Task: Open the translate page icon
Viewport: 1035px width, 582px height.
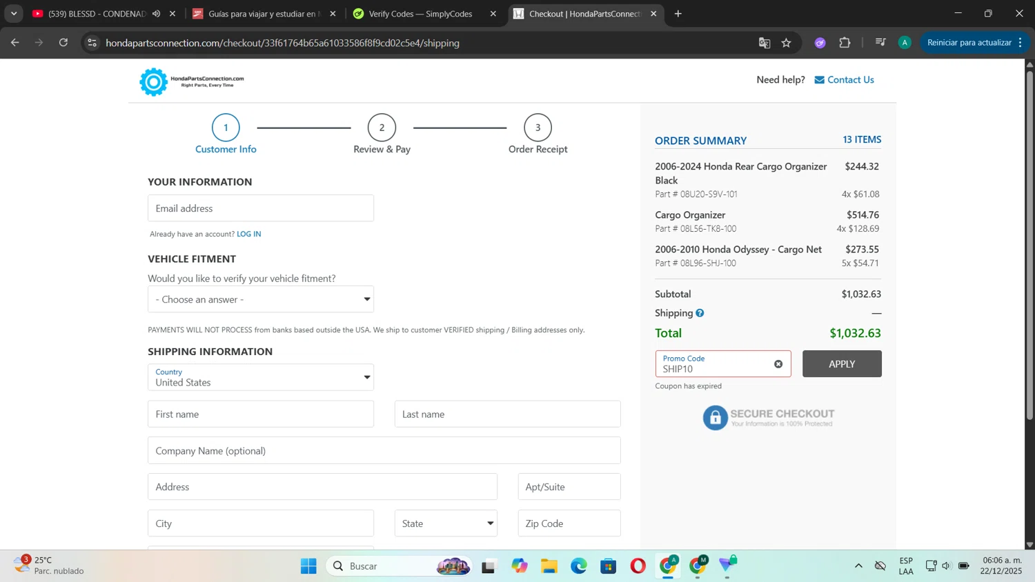Action: coord(764,43)
